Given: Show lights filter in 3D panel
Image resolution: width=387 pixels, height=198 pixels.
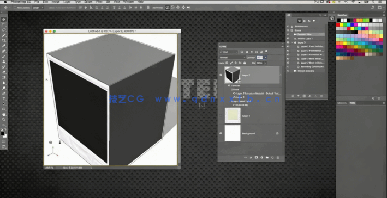Looking at the screenshot, I should coord(314,21).
